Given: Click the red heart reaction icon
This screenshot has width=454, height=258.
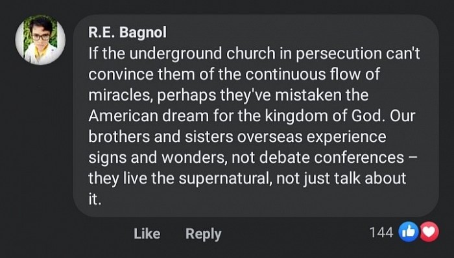Looking at the screenshot, I should pyautogui.click(x=429, y=232).
